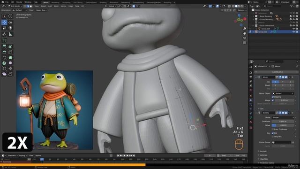Select the Measure tool
The height and width of the screenshot is (169, 300).
pos(10,34)
